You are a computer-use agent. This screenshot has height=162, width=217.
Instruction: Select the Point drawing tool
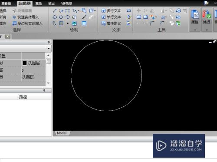click(67, 23)
